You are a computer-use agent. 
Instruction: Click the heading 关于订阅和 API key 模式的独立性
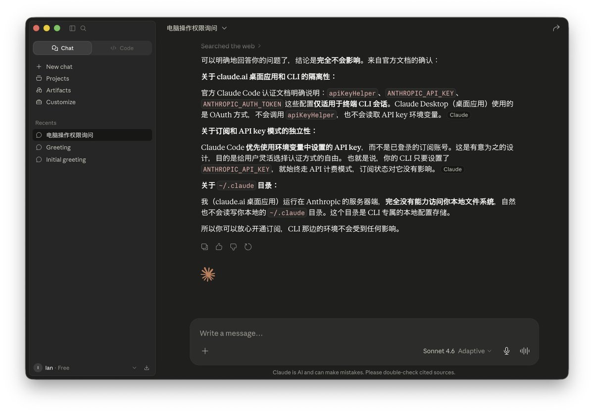click(x=259, y=131)
